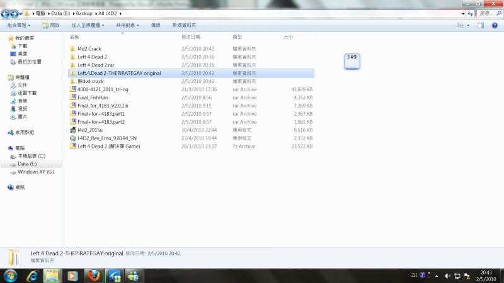This screenshot has height=283, width=504.
Task: Open view options dropdown arrow
Action: click(x=468, y=25)
